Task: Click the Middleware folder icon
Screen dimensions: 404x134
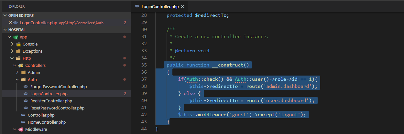Action: [21, 129]
